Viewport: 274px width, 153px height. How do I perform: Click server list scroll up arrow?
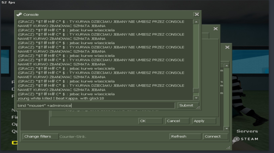pos(227,66)
